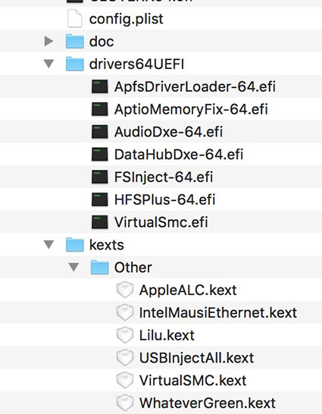This screenshot has height=414, width=322.
Task: Select AudioDxe-64.efi file name
Action: [x=168, y=132]
